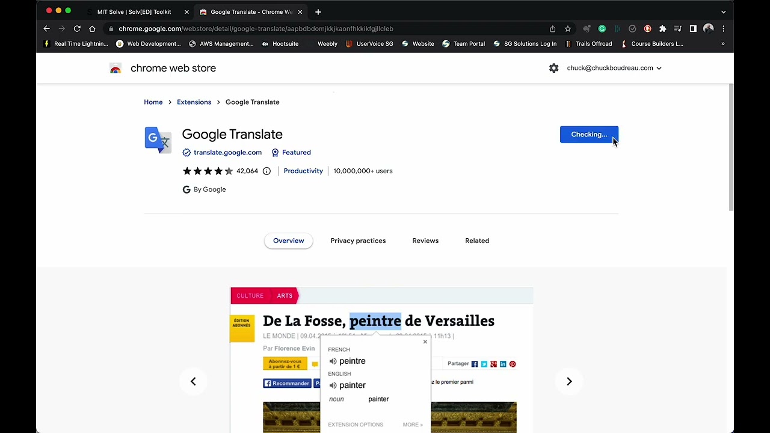Open the Web Development bookmark
The width and height of the screenshot is (770, 433).
pos(148,43)
